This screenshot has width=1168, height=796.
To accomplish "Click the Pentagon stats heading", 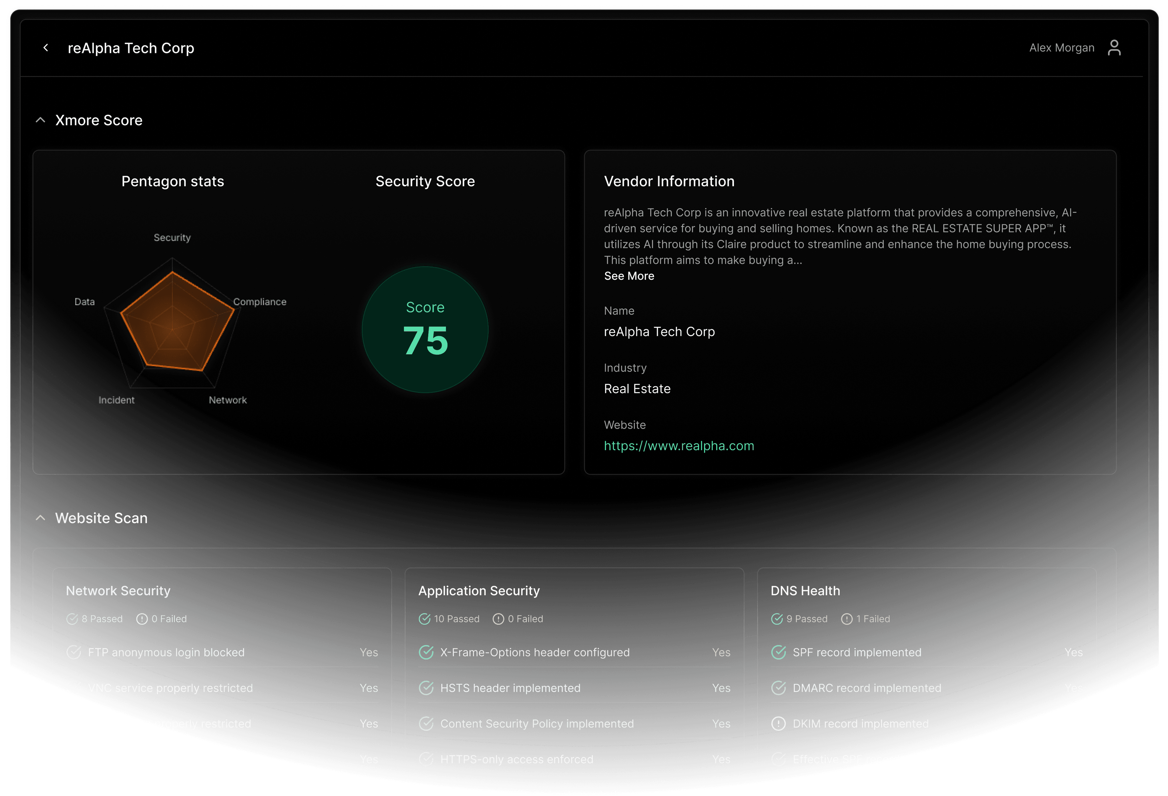I will [x=173, y=181].
